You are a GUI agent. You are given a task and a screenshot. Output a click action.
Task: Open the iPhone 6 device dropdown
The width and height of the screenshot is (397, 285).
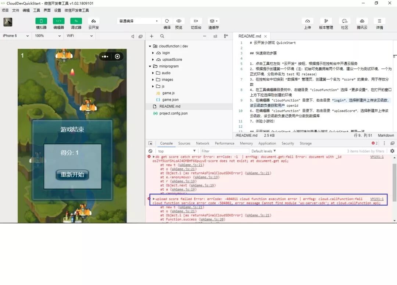pyautogui.click(x=16, y=36)
